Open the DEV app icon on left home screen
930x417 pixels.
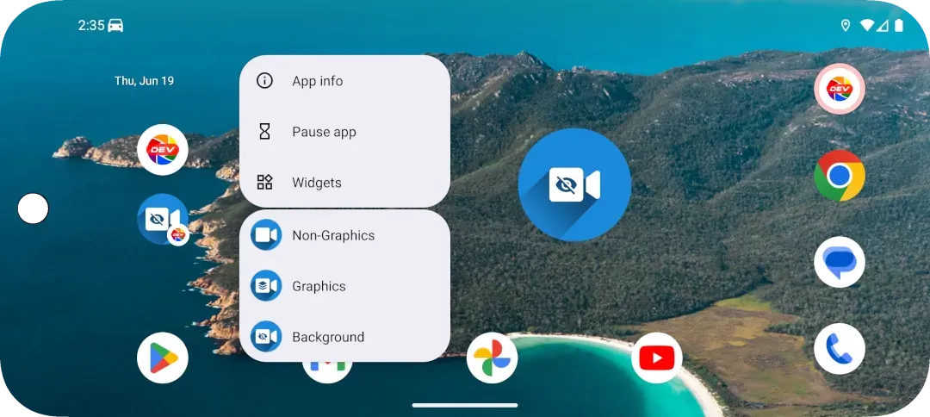coord(163,149)
